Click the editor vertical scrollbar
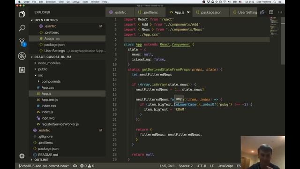The height and width of the screenshot is (169, 300). [283, 41]
